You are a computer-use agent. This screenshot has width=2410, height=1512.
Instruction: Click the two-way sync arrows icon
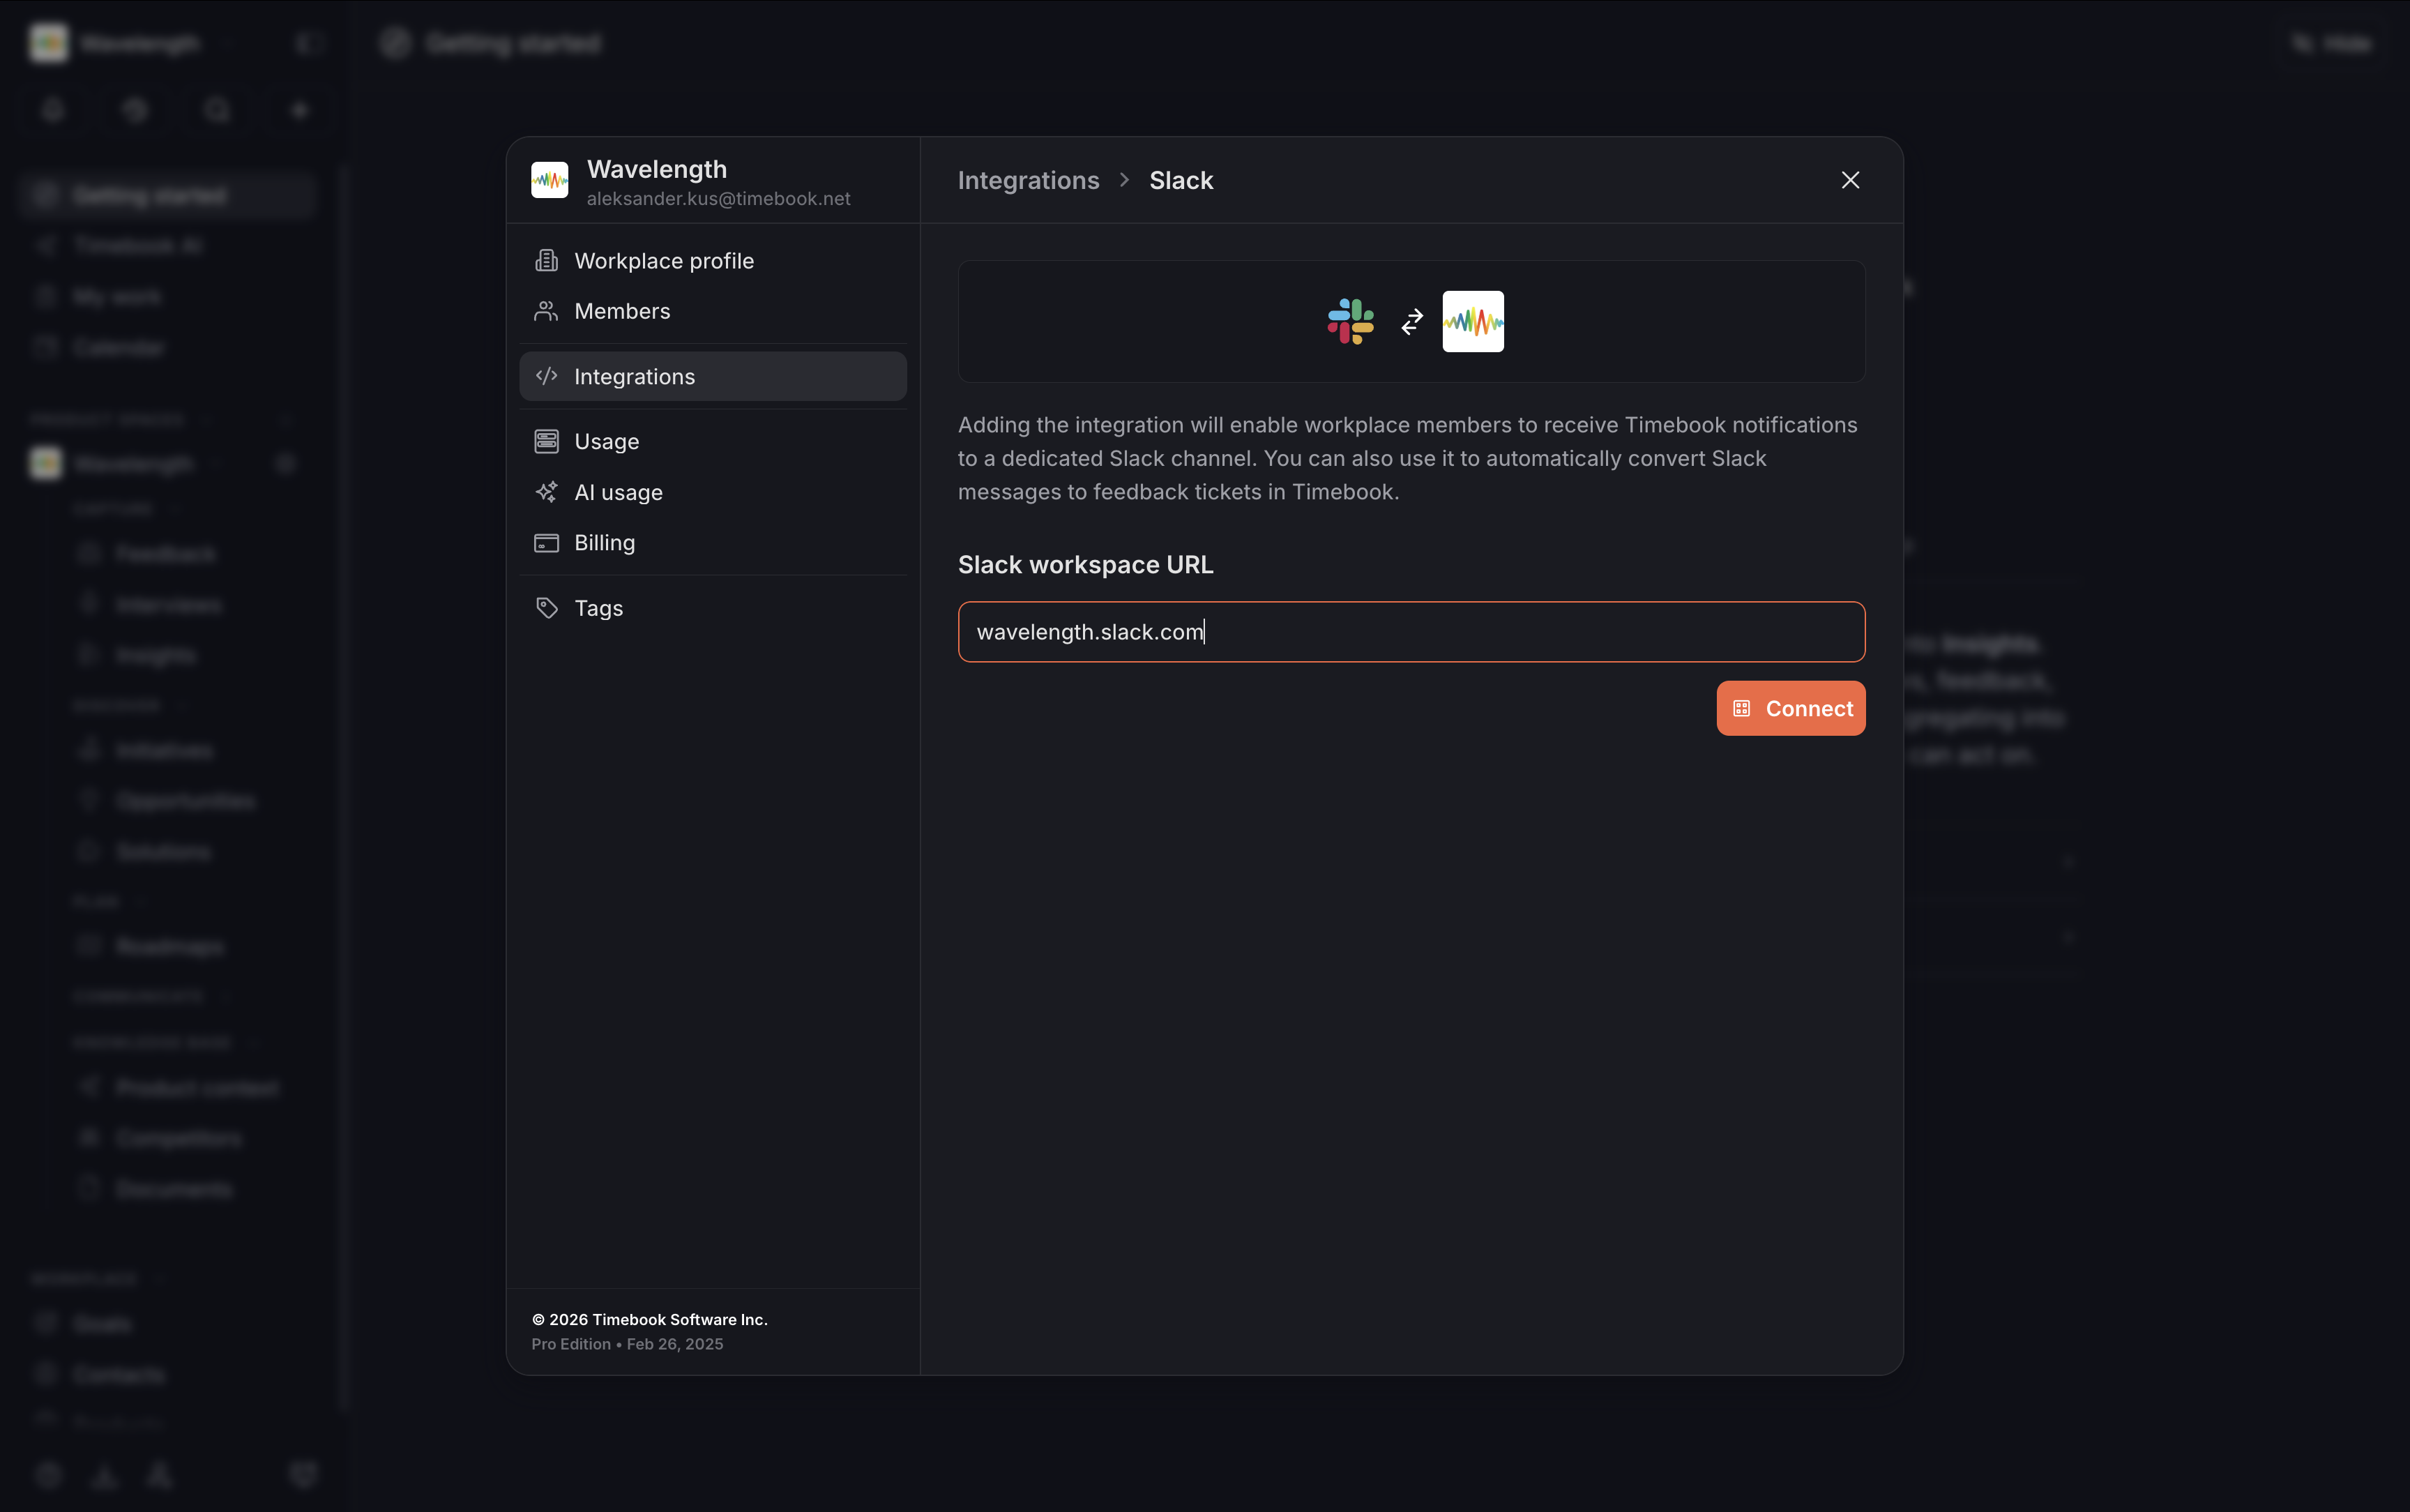1411,322
